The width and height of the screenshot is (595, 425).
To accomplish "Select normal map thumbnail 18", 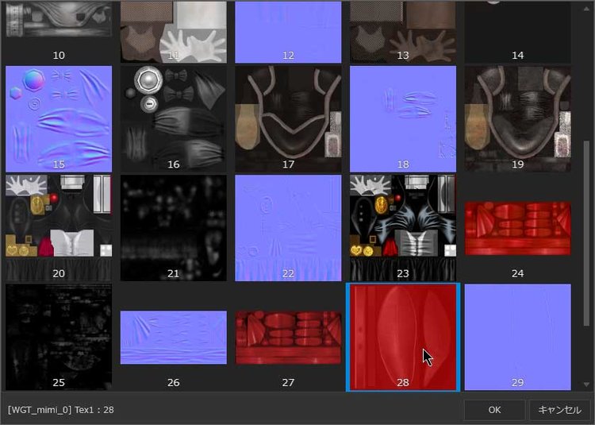I will tap(403, 119).
